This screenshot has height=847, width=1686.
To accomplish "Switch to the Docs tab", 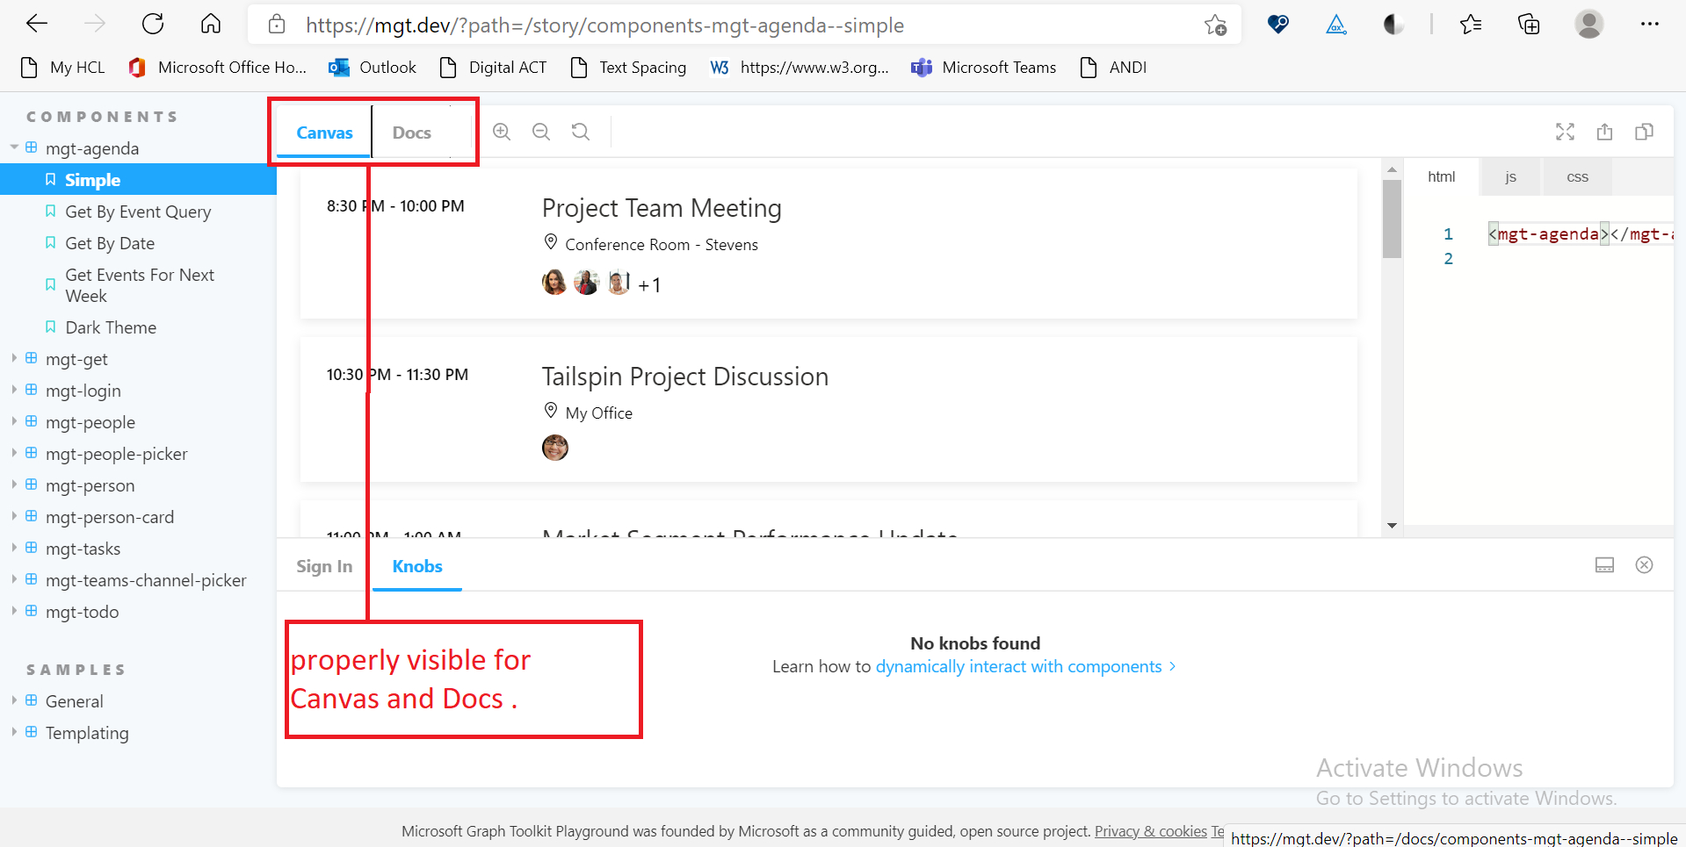I will tap(411, 132).
